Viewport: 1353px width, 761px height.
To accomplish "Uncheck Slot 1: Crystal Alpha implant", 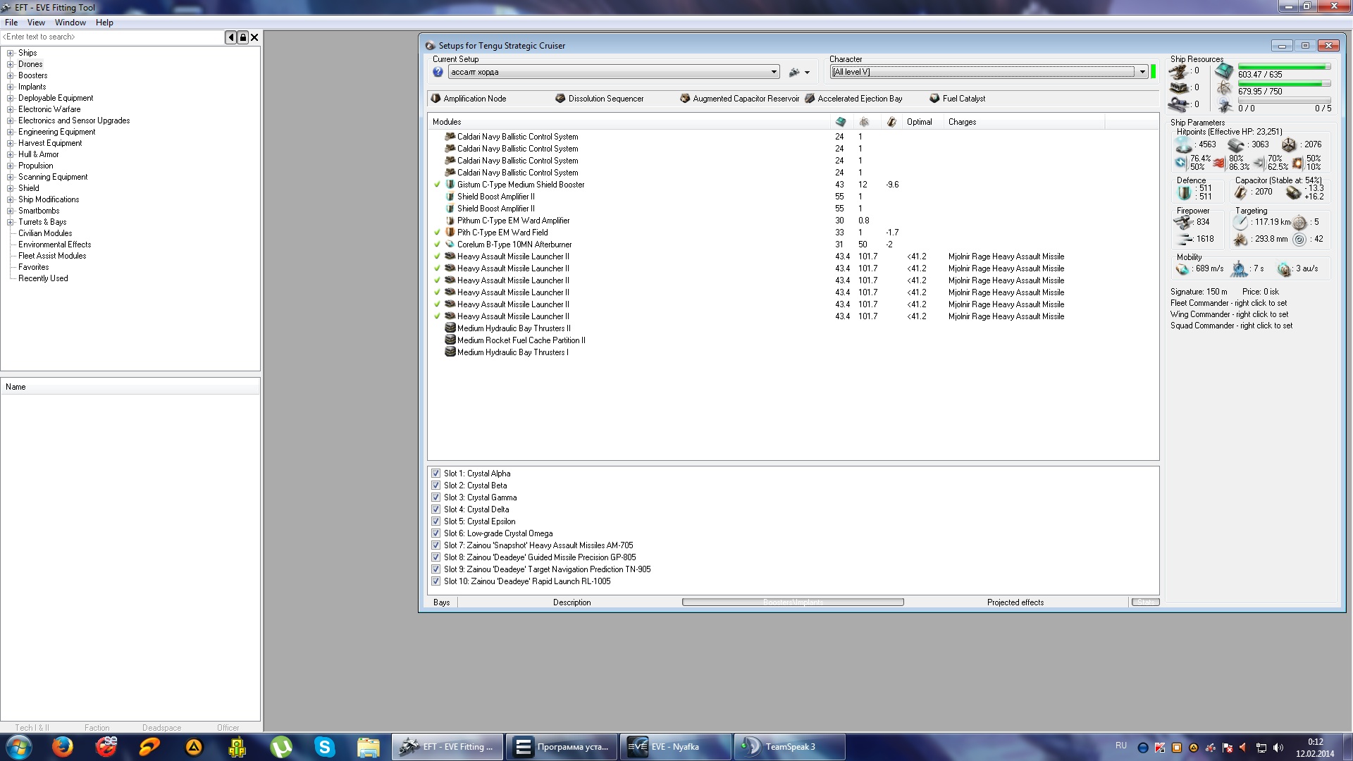I will (x=435, y=474).
